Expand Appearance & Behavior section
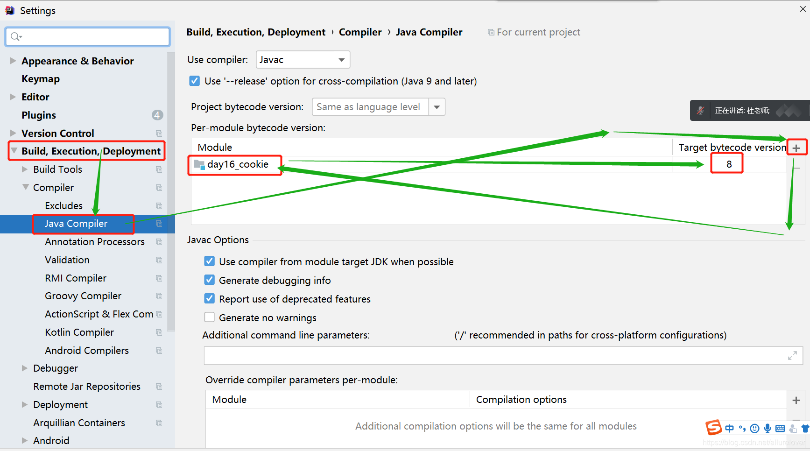Viewport: 810px width, 451px height. point(13,61)
